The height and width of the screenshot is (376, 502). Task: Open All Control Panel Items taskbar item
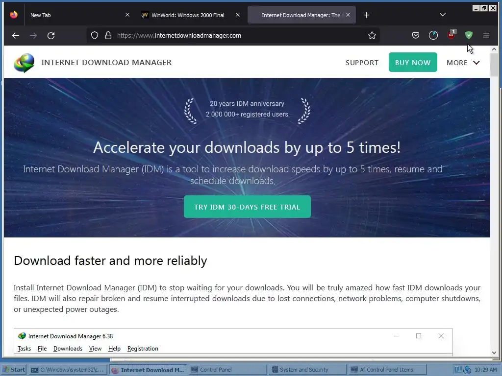point(387,370)
